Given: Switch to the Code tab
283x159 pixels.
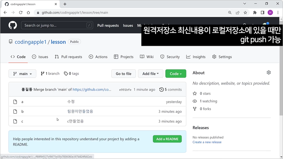Looking at the screenshot, I should point(18,57).
